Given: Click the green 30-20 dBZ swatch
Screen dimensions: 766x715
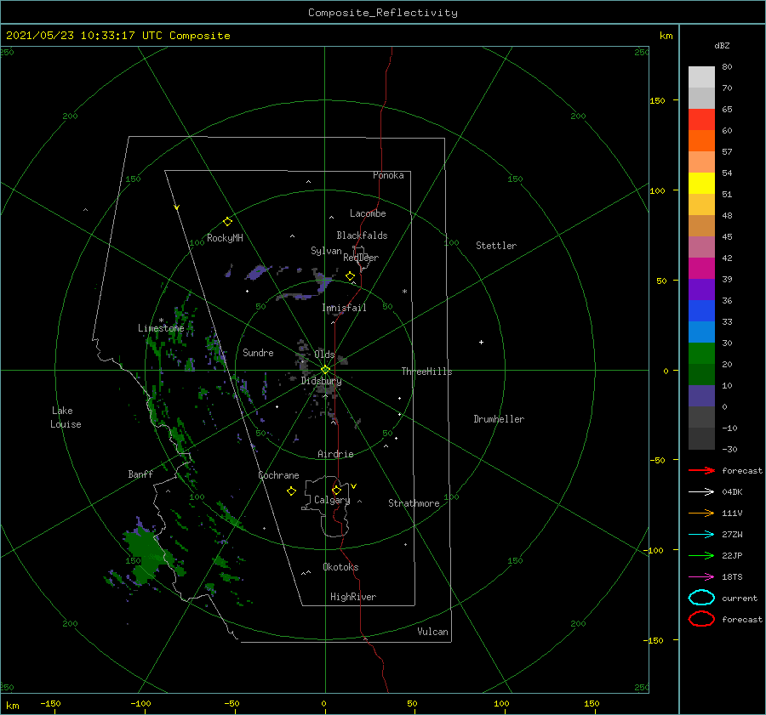Looking at the screenshot, I should click(701, 354).
